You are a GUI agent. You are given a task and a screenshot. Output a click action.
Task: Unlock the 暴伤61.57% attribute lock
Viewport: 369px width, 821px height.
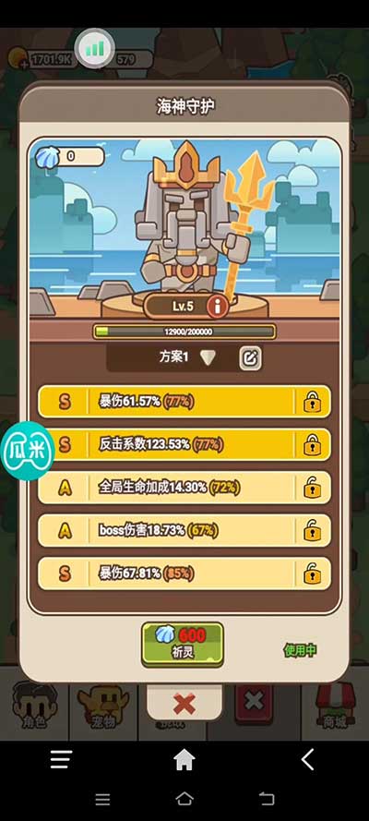point(313,402)
